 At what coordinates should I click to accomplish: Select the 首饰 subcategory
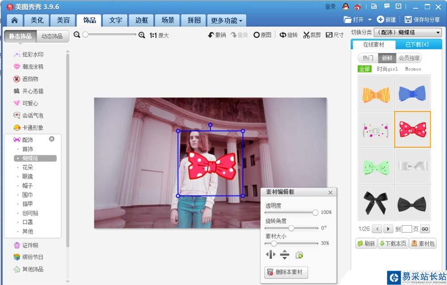coord(28,149)
